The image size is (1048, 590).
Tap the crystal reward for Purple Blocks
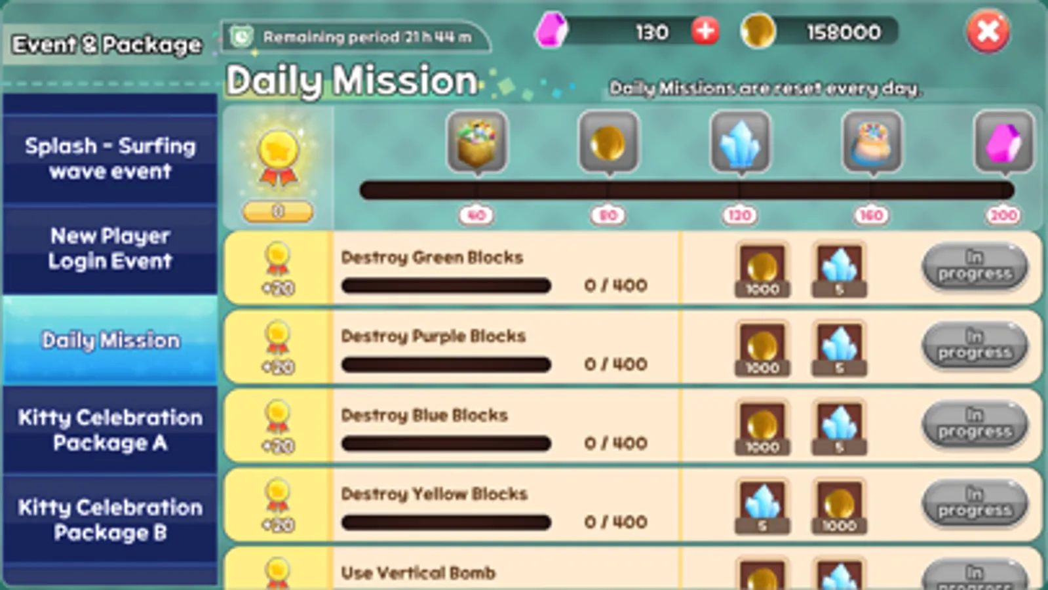pos(840,349)
